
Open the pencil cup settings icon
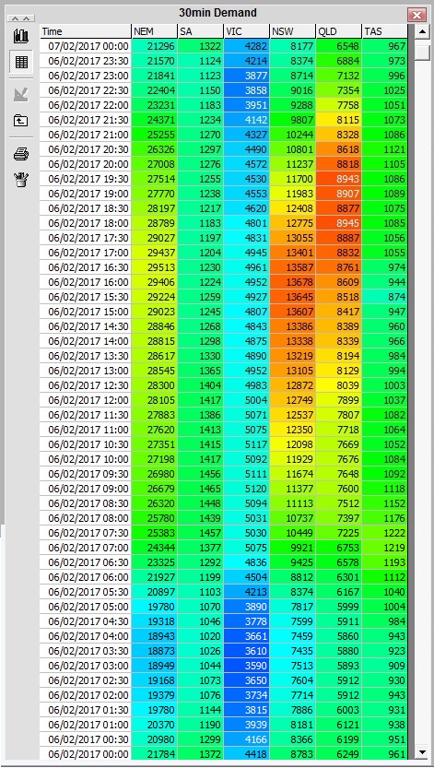(x=21, y=179)
